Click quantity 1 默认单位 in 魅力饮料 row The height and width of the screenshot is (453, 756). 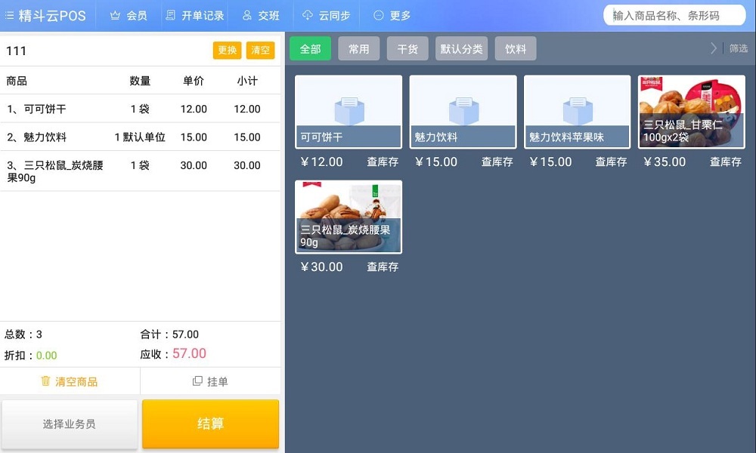point(140,137)
